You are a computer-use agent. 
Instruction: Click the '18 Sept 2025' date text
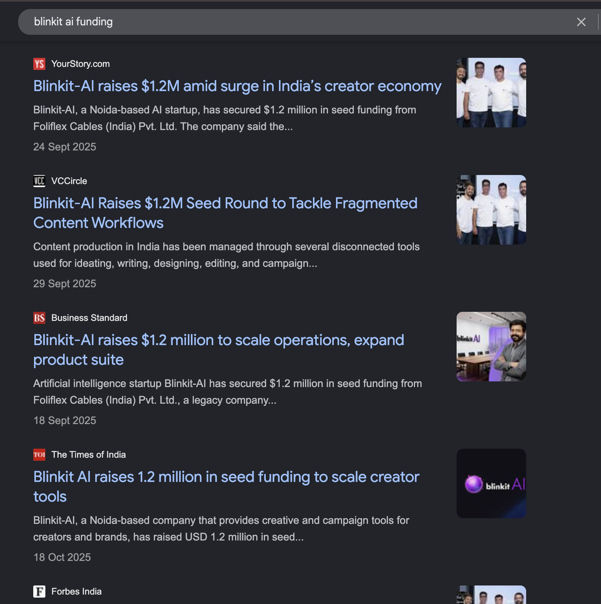point(65,420)
